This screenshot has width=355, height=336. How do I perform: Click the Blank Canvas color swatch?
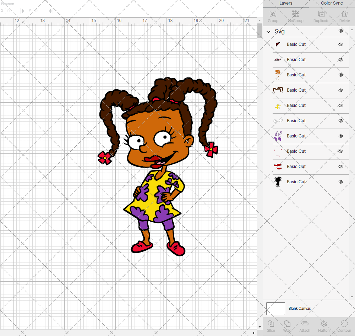point(275,308)
